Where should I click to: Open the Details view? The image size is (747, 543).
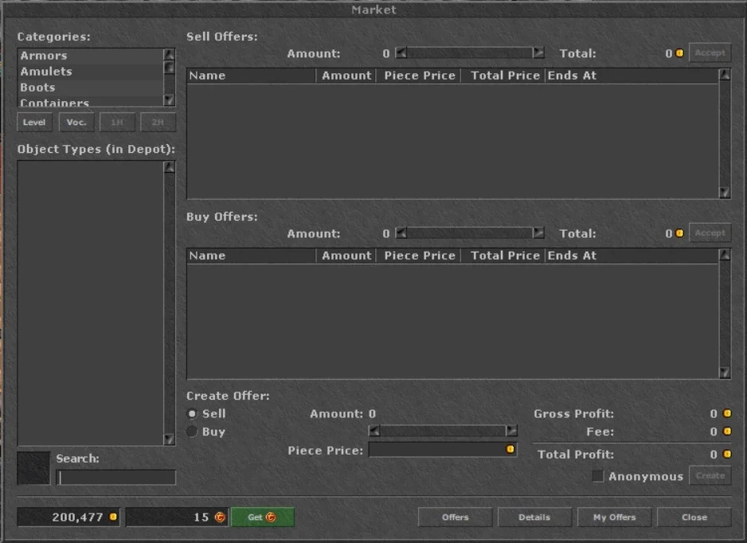(x=534, y=518)
